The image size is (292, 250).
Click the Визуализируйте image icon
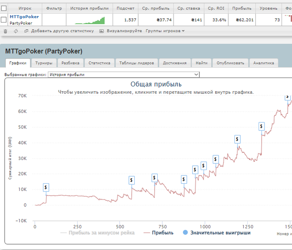tap(101, 31)
